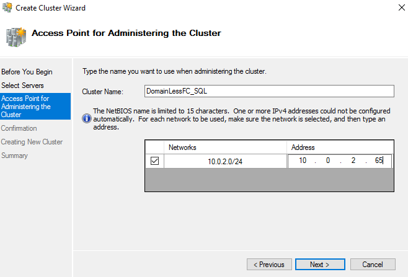Uncheck the 10.0.2.0/24 network checkbox
The image size is (408, 277).
[x=154, y=161]
